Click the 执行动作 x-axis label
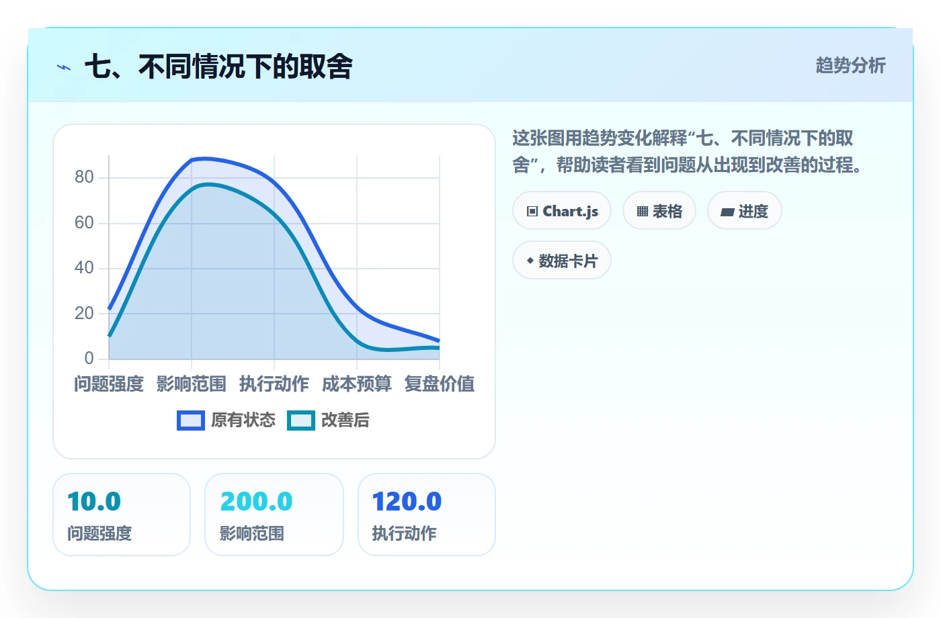This screenshot has height=618, width=941. point(274,384)
